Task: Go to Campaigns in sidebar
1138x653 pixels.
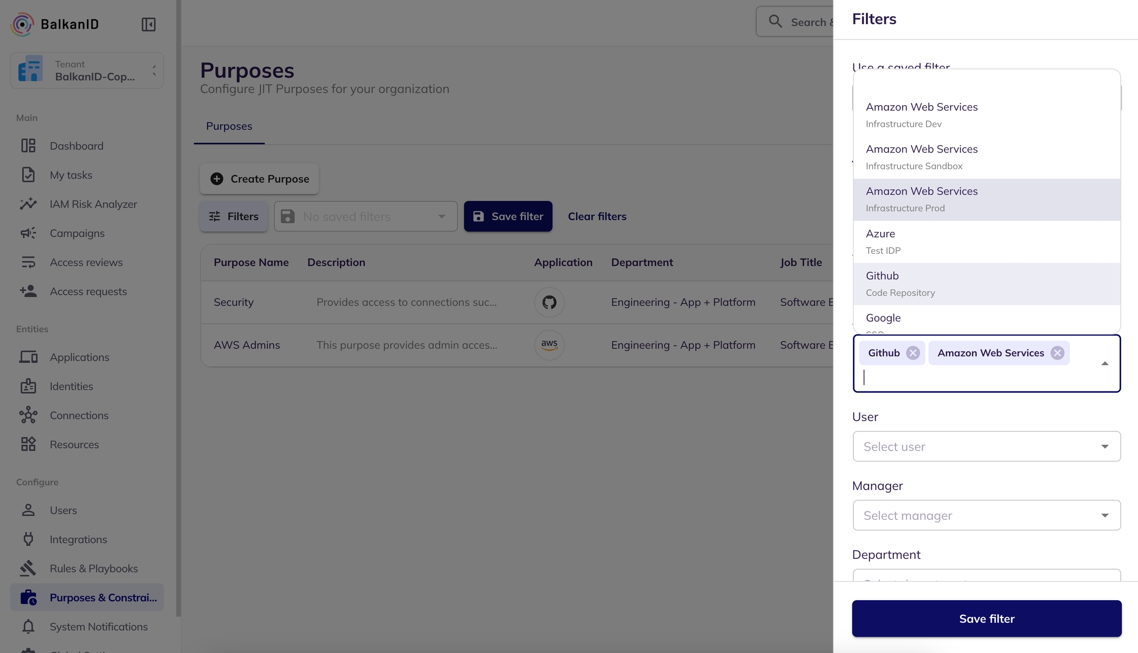Action: point(77,233)
